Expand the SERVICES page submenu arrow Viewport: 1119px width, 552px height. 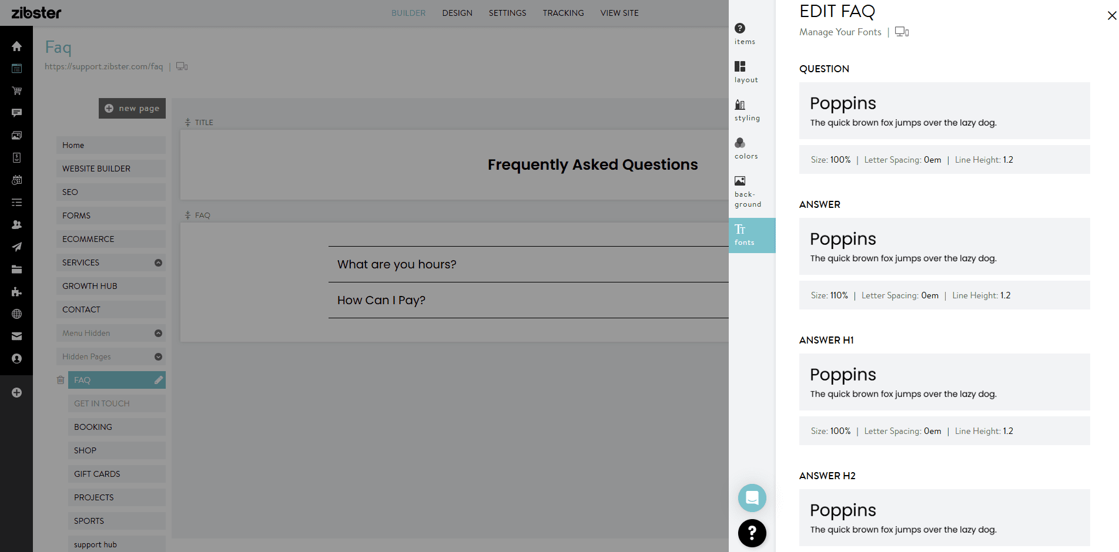coord(158,262)
